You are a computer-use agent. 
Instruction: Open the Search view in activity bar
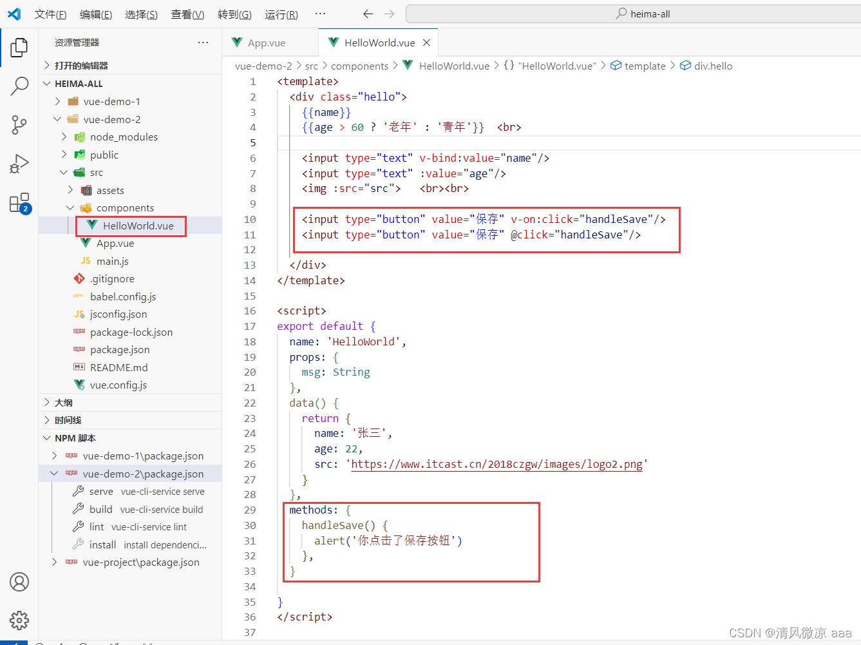click(19, 86)
